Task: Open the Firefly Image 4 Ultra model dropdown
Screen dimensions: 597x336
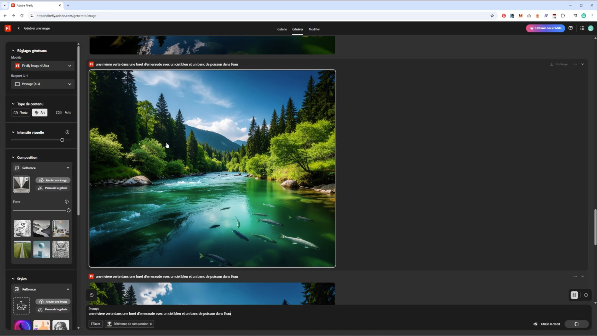Action: [43, 66]
